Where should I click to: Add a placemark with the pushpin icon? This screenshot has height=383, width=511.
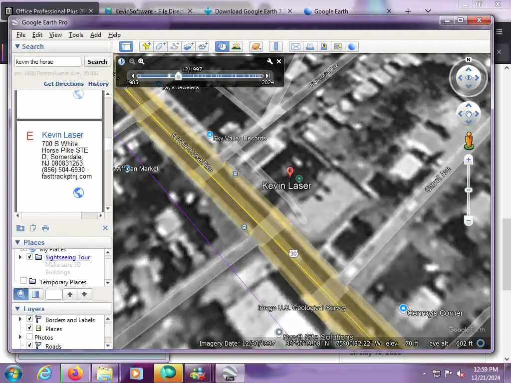tap(146, 46)
